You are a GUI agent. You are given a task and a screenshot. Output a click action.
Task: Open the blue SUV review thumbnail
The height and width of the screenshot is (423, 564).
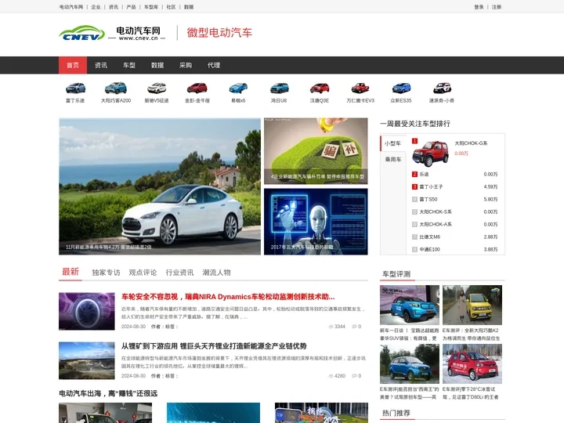pyautogui.click(x=410, y=305)
